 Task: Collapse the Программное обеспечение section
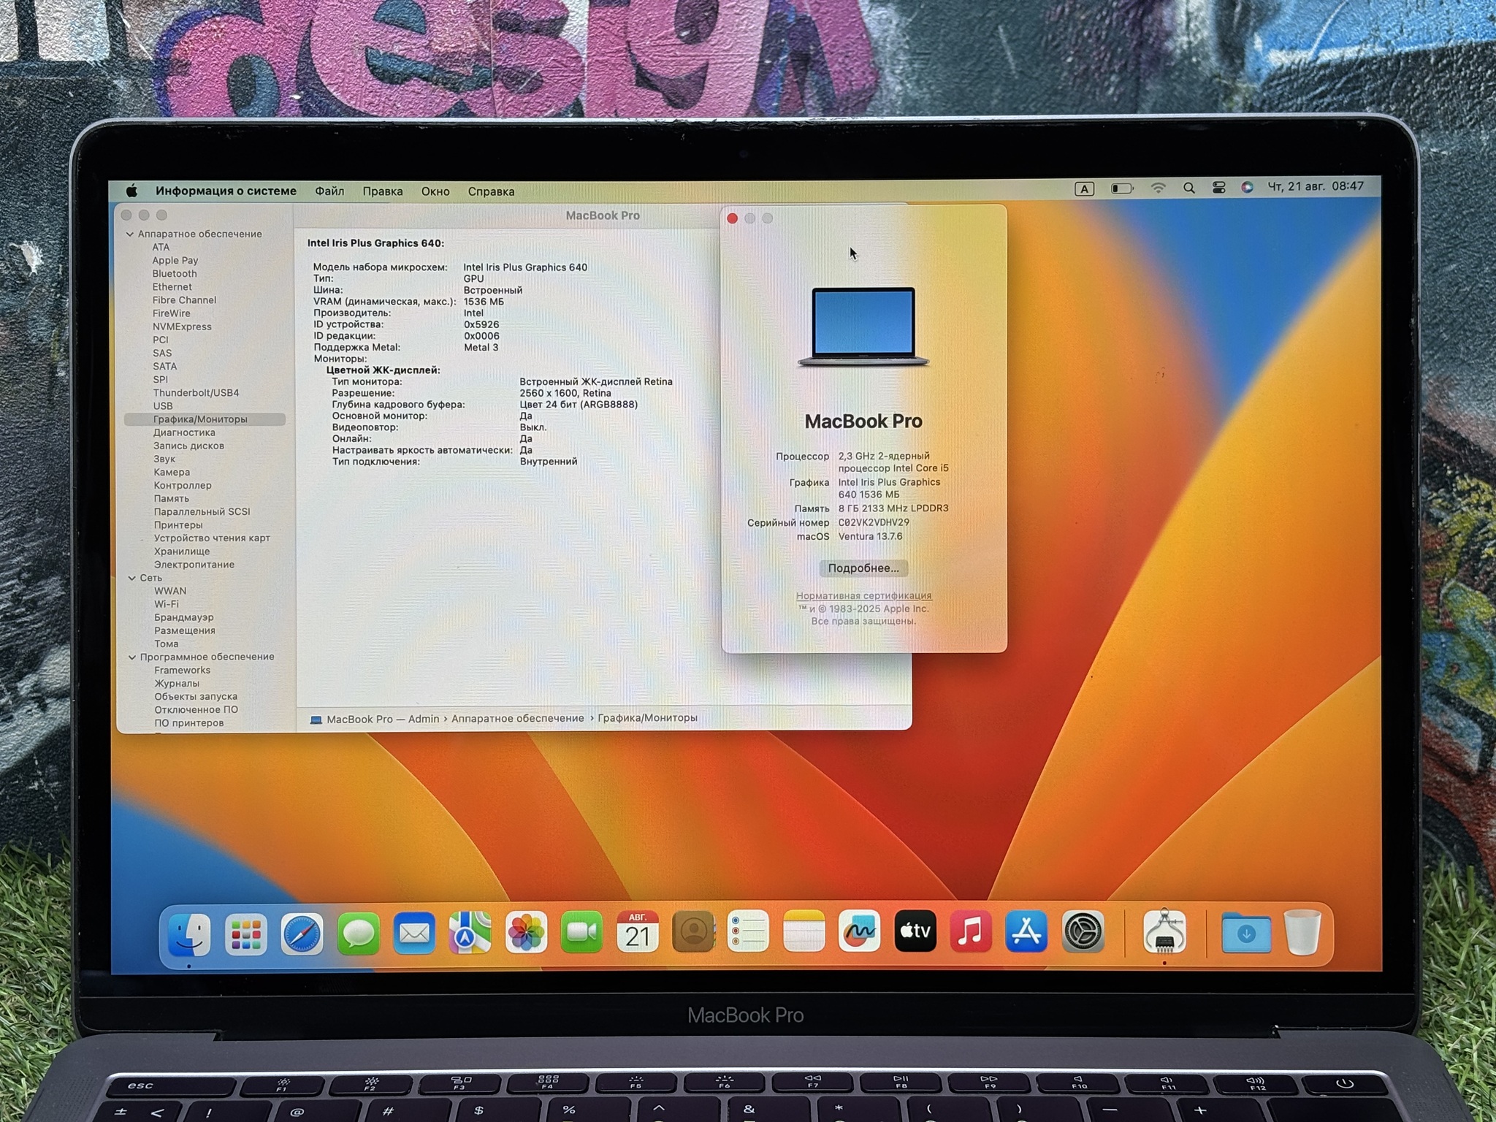tap(132, 657)
